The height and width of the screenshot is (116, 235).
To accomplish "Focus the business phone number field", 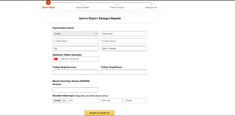I will click(x=75, y=59).
